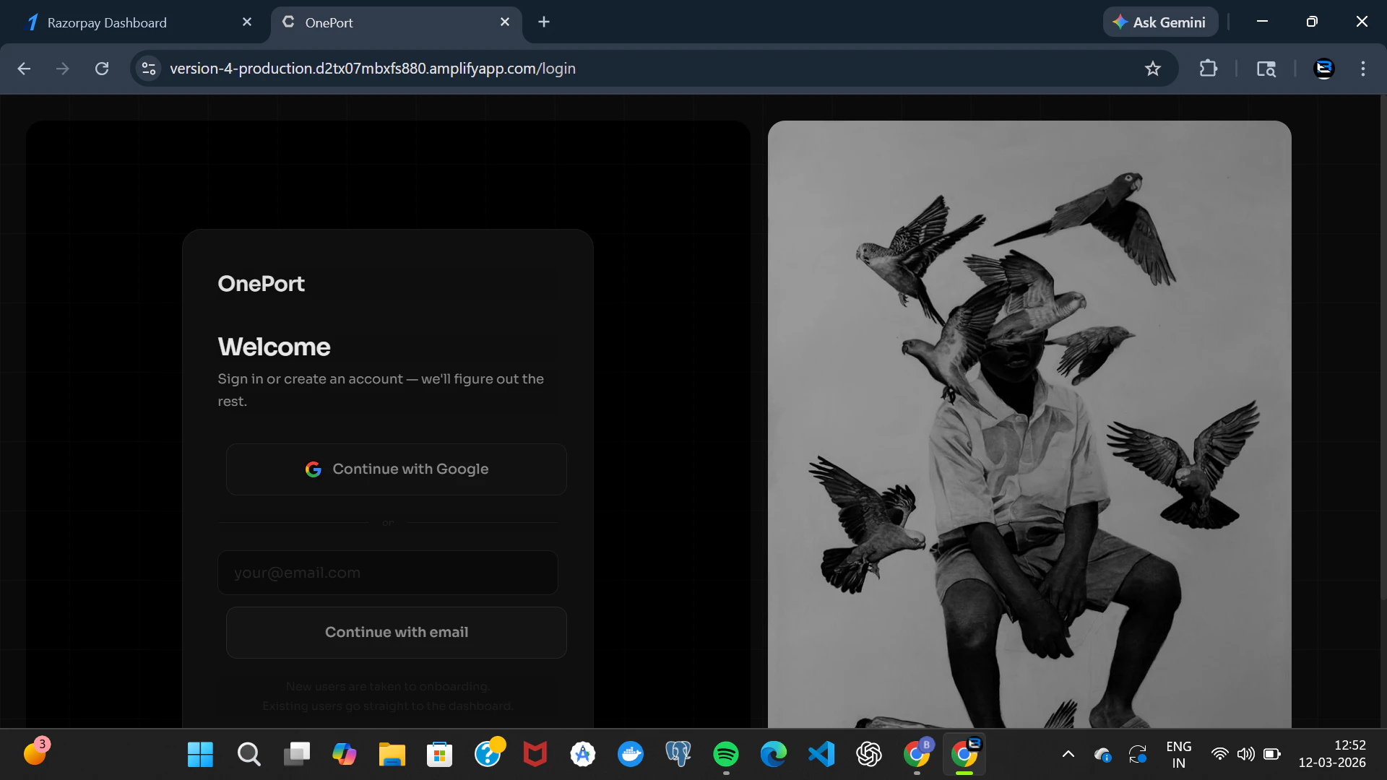The height and width of the screenshot is (780, 1387).
Task: Click the Ask Gemini button
Action: click(1159, 22)
